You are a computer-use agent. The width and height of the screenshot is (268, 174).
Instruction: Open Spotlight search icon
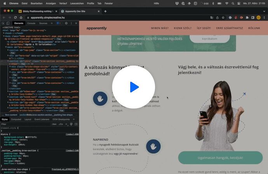click(x=233, y=3)
